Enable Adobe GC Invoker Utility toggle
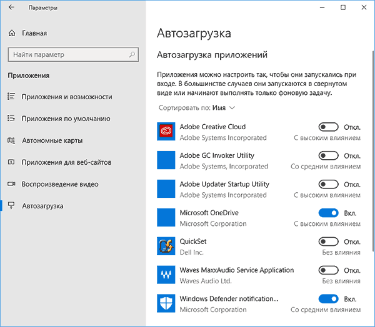This screenshot has height=327, width=375. pyautogui.click(x=328, y=156)
